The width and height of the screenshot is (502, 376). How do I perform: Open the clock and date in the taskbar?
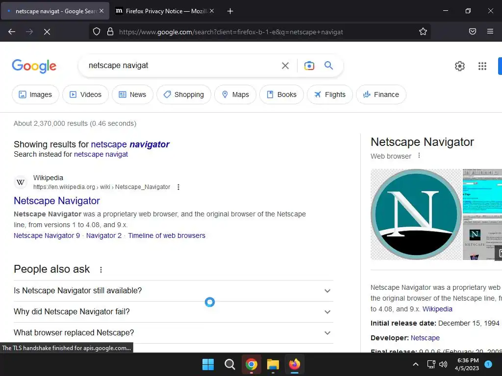[467, 364]
